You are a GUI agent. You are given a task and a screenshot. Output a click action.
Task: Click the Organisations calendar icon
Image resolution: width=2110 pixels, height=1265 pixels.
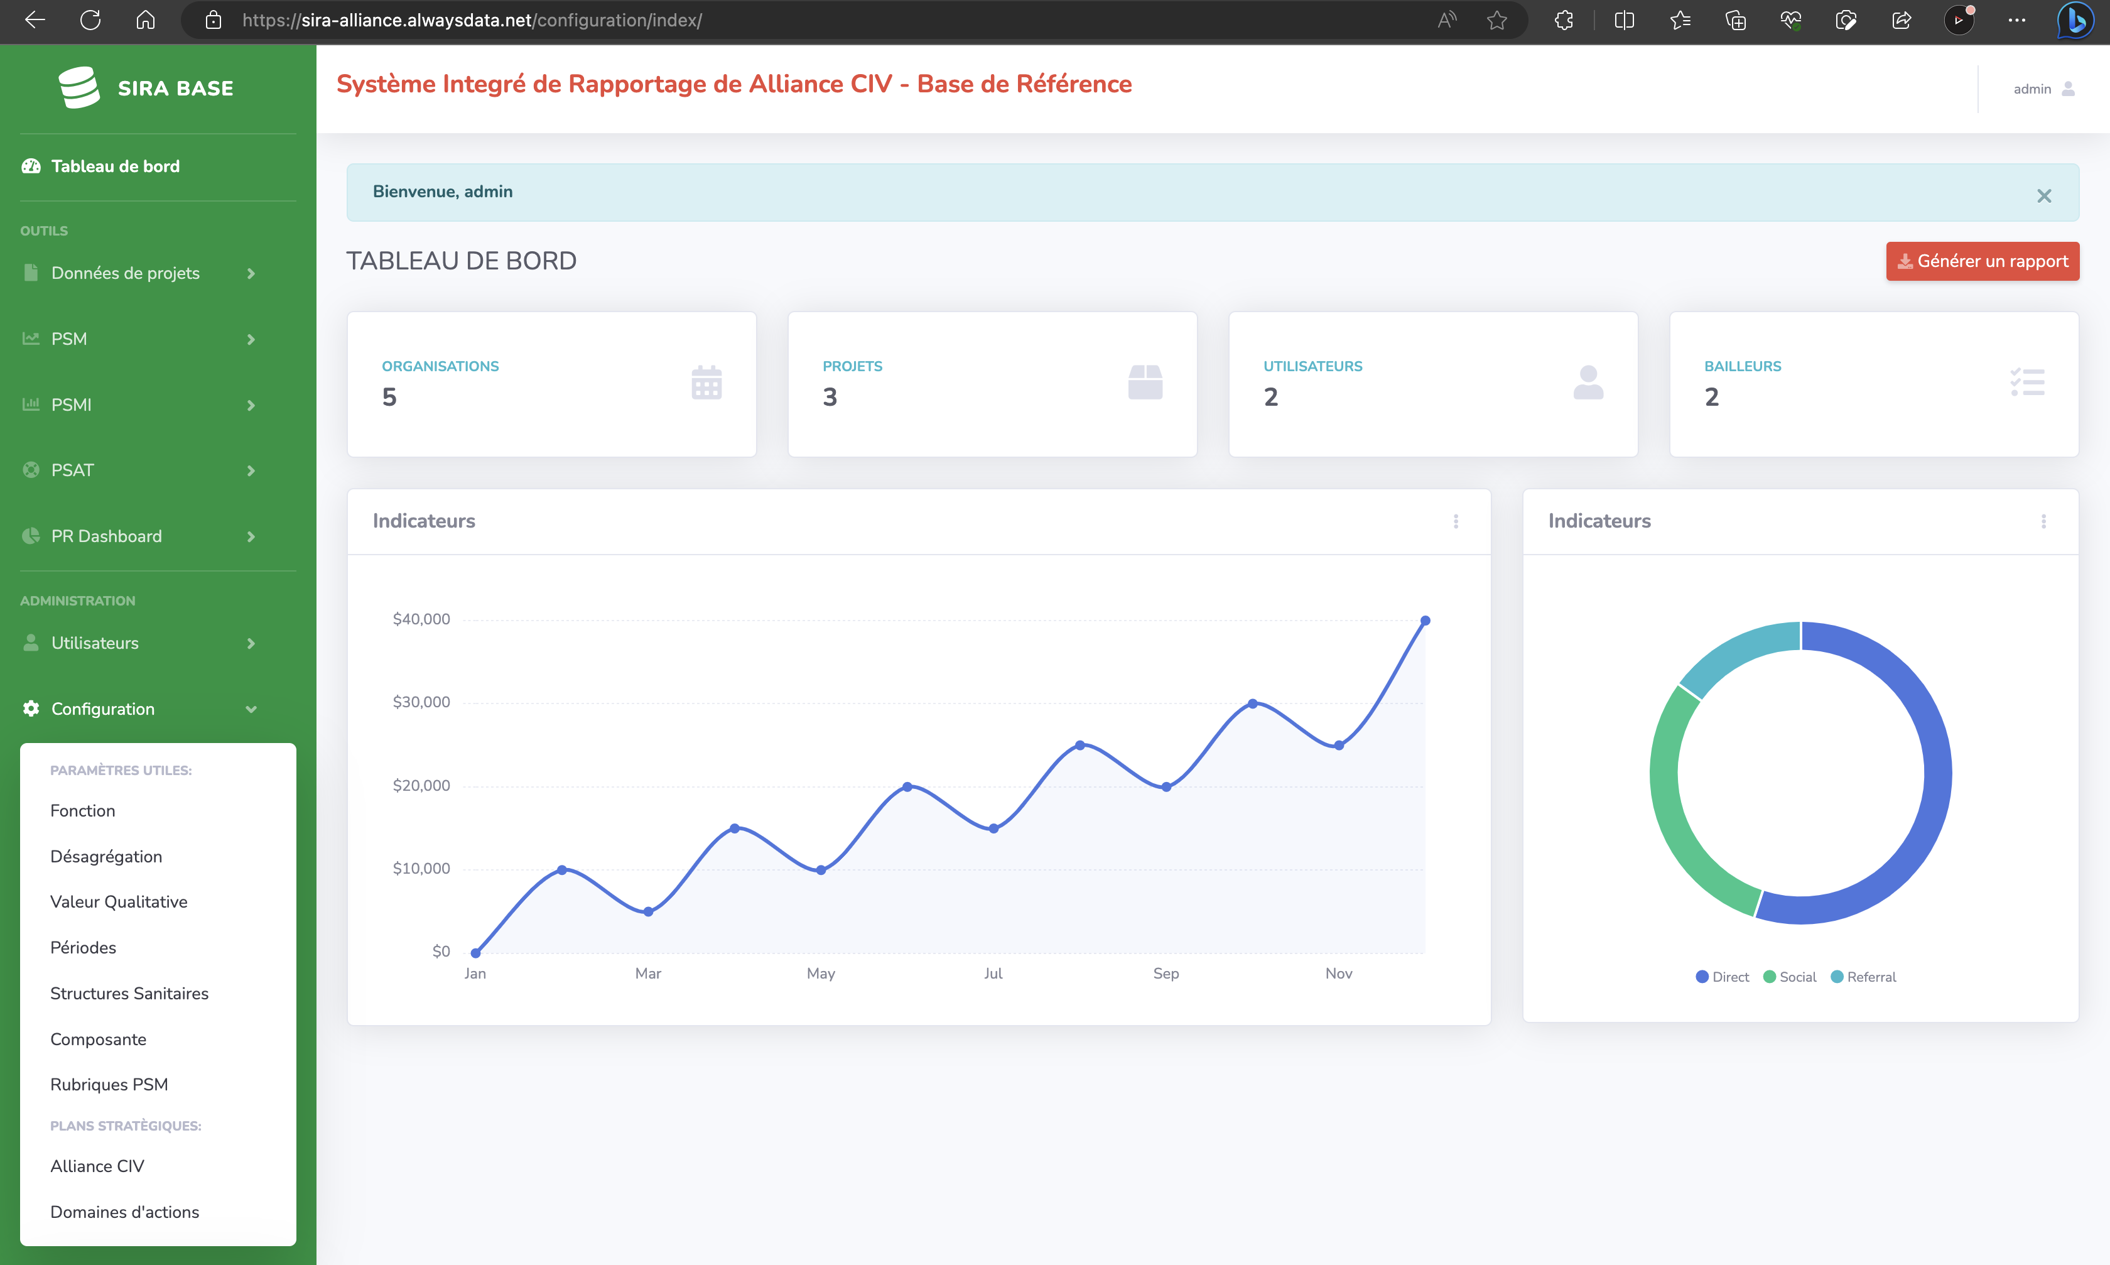point(706,383)
